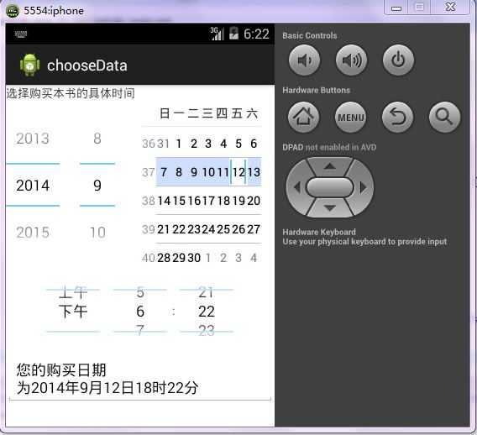This screenshot has height=435, width=477.
Task: Click the emulator window title icon
Action: point(13,11)
